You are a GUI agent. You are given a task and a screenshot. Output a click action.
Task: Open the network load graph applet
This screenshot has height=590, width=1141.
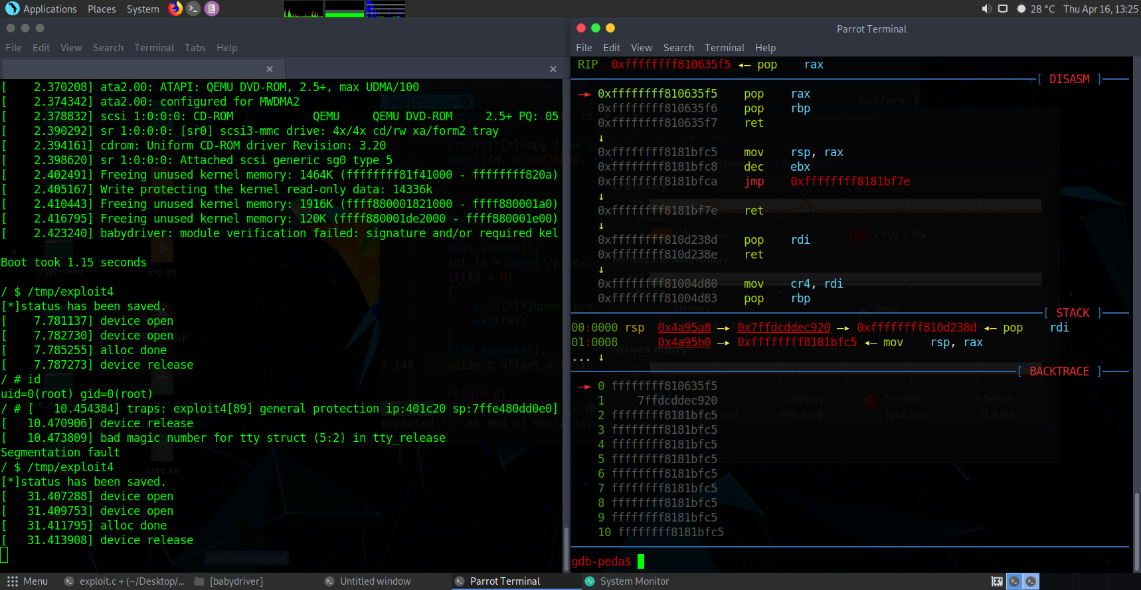tap(385, 9)
